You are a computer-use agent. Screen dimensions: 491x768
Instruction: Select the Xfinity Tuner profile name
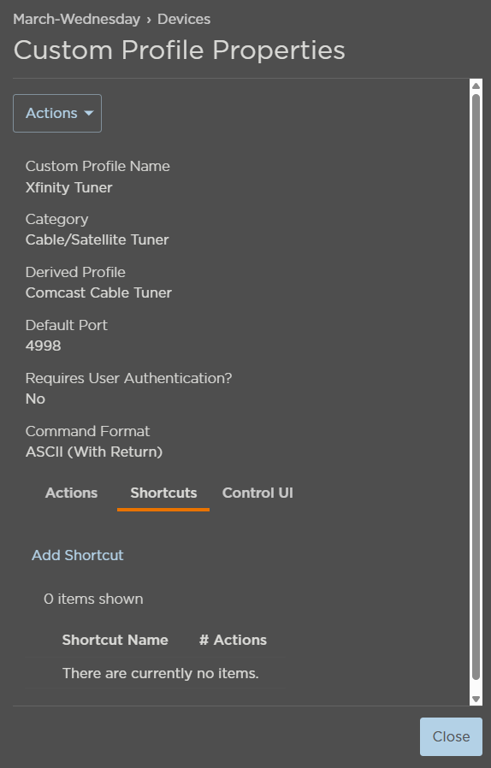(x=69, y=187)
